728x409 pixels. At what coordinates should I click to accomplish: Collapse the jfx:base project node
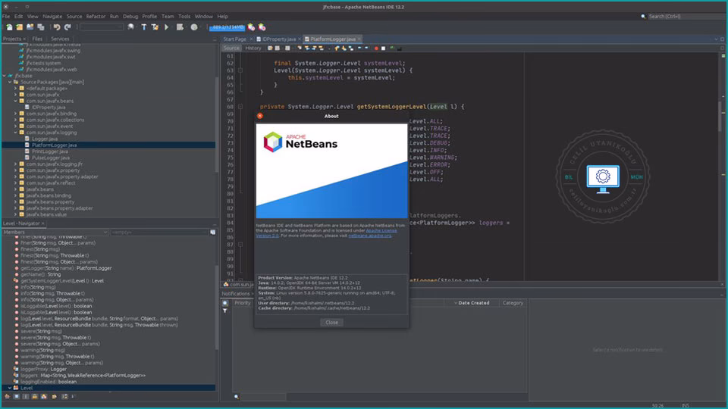tap(5, 76)
